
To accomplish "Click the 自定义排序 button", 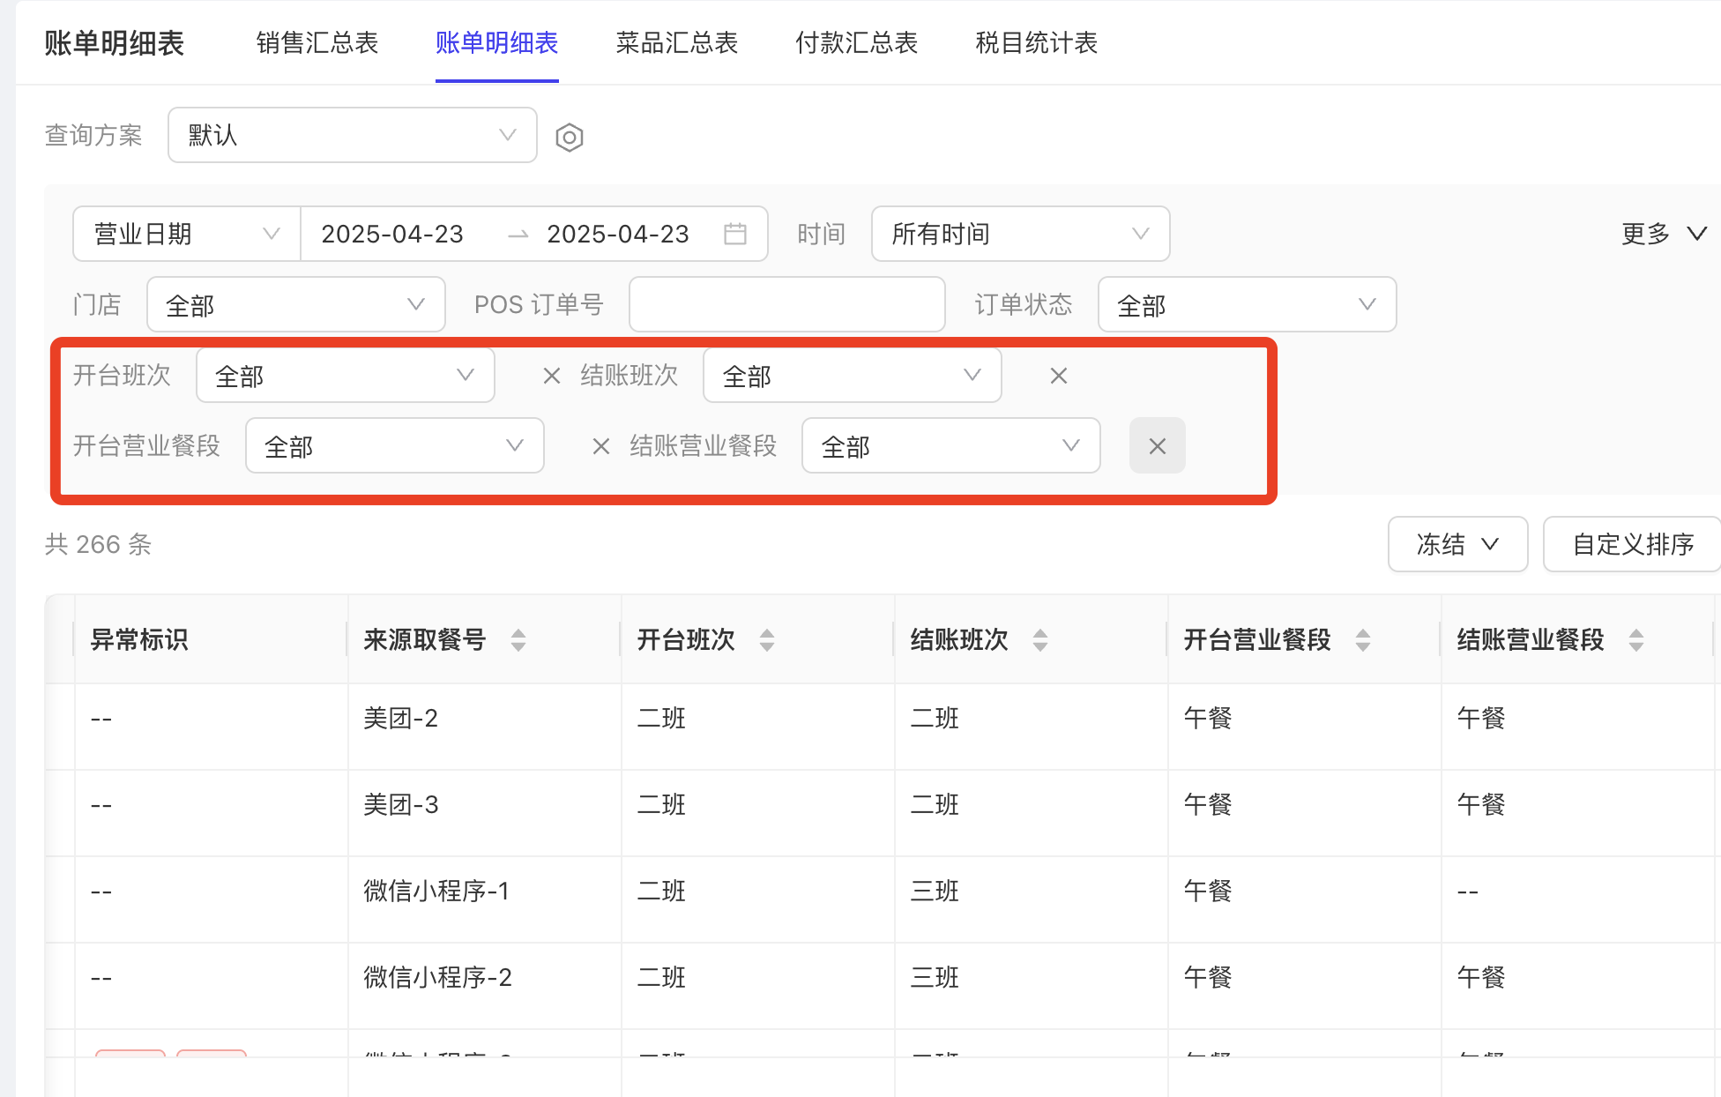I will tap(1633, 544).
